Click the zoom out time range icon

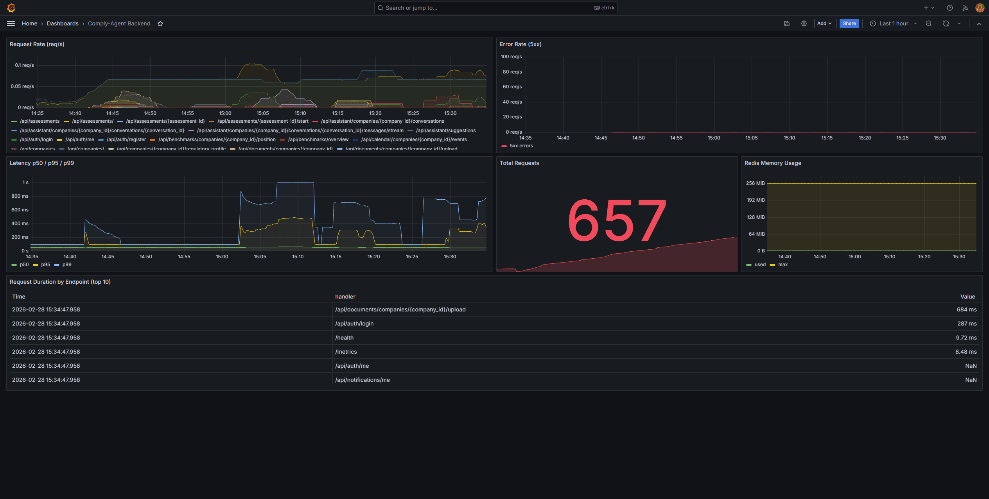click(929, 23)
